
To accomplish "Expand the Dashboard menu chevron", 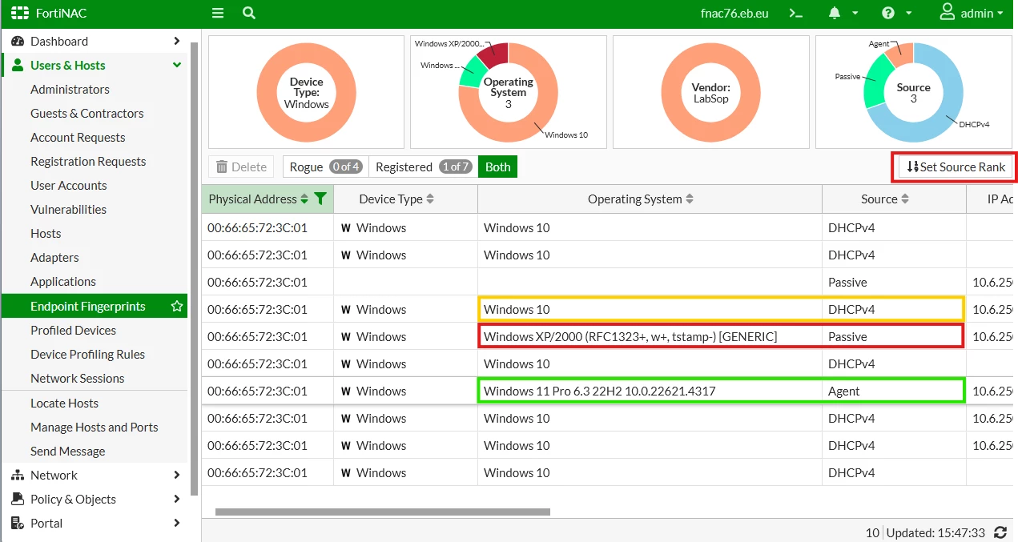I will [177, 42].
